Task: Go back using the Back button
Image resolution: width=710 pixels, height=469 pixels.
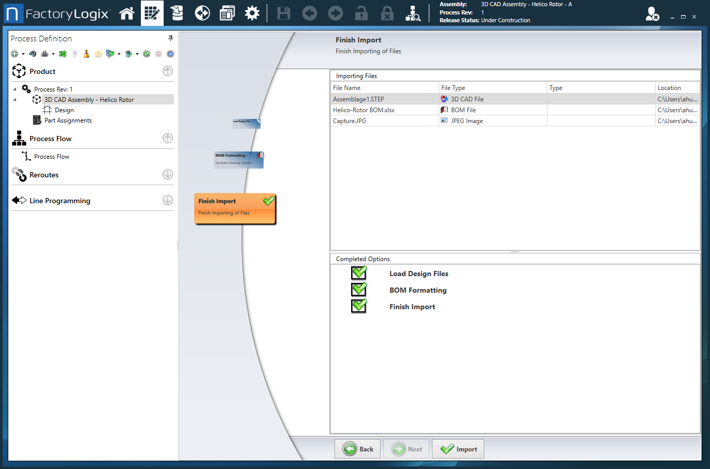Action: pos(357,449)
